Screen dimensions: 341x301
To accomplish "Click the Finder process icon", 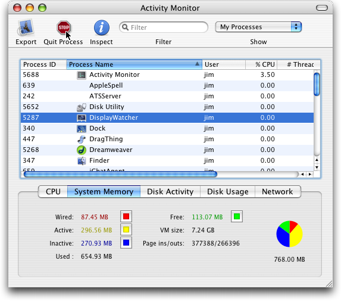I will [82, 161].
